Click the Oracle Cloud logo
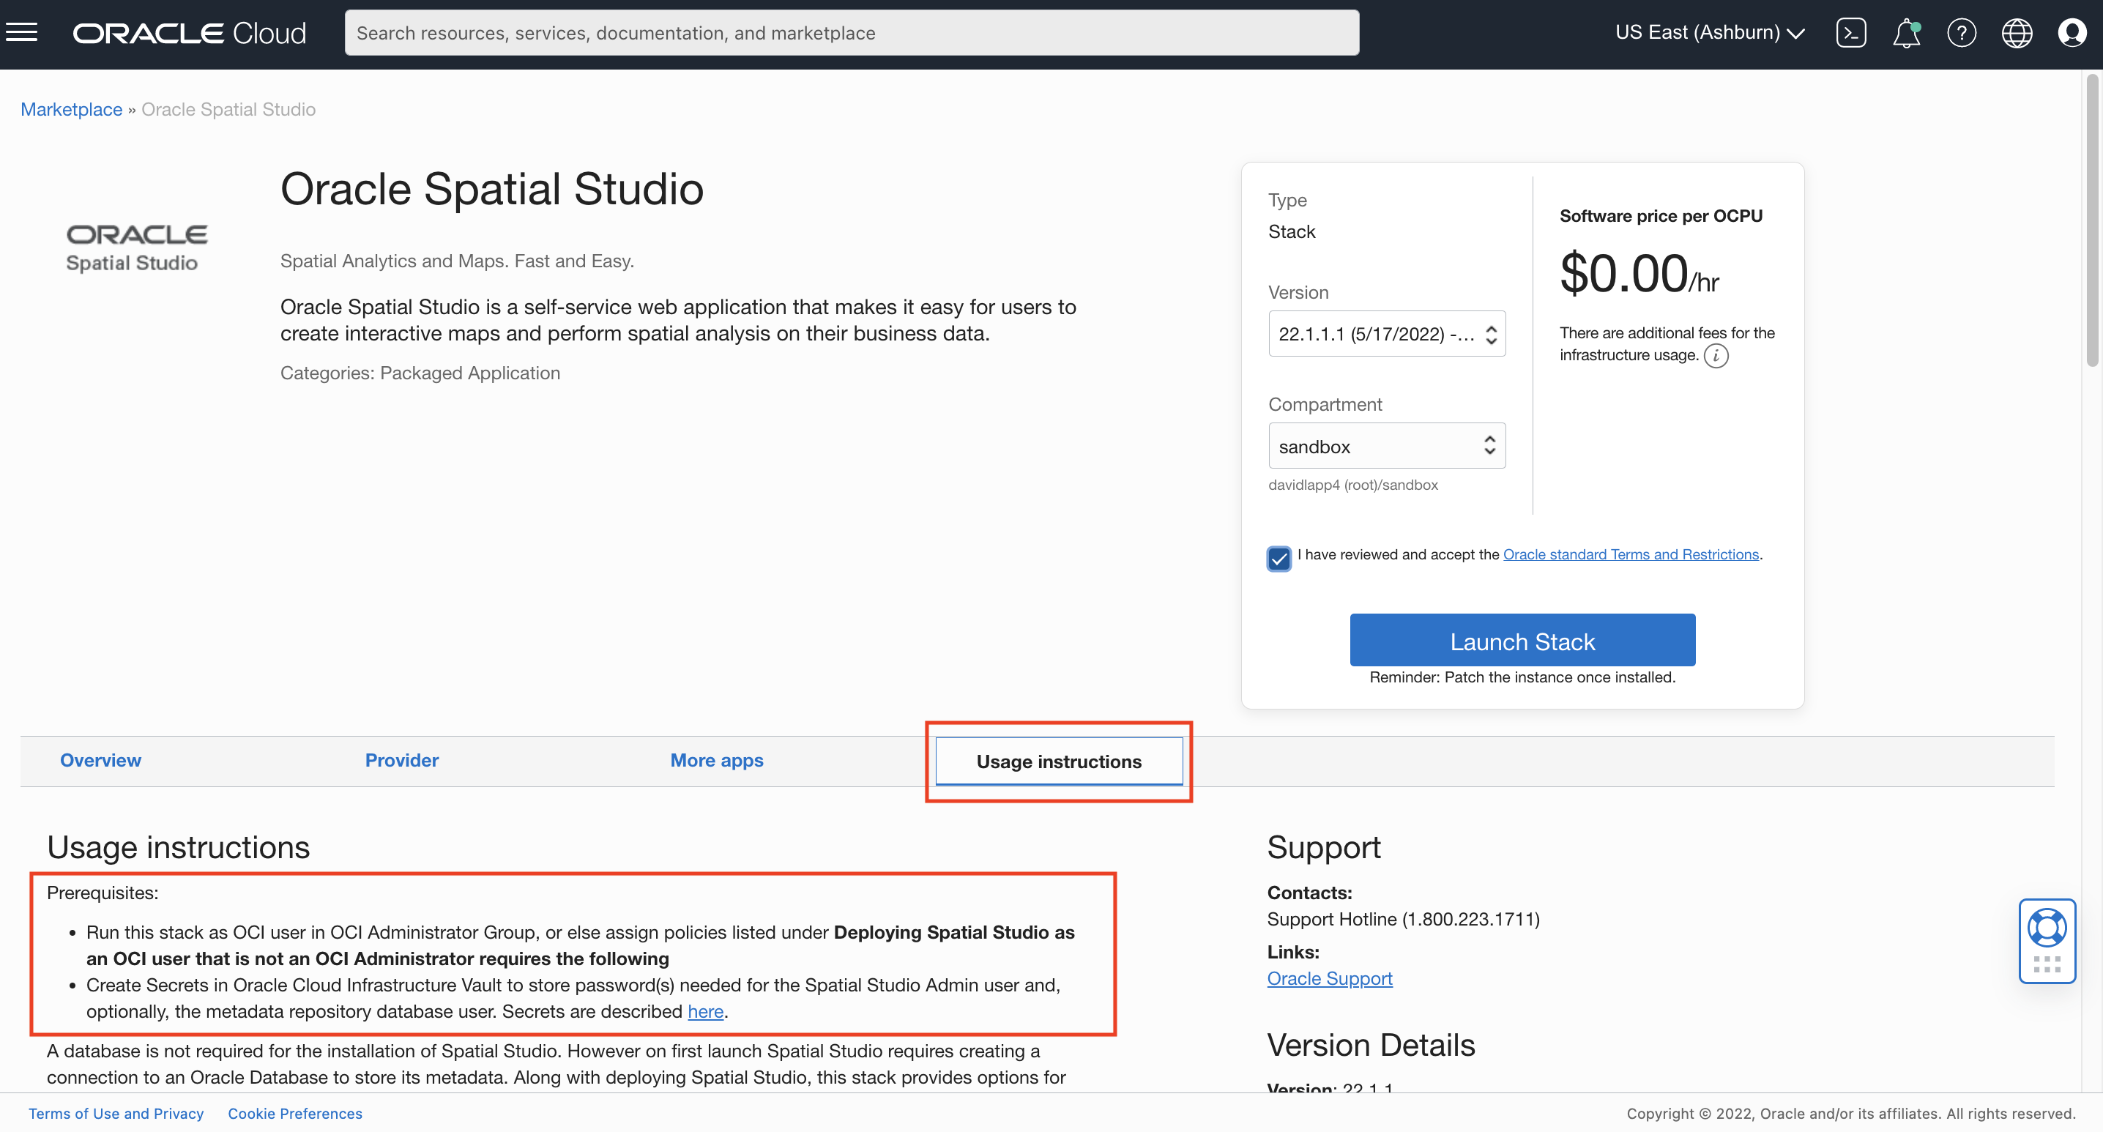This screenshot has height=1132, width=2103. pyautogui.click(x=190, y=33)
